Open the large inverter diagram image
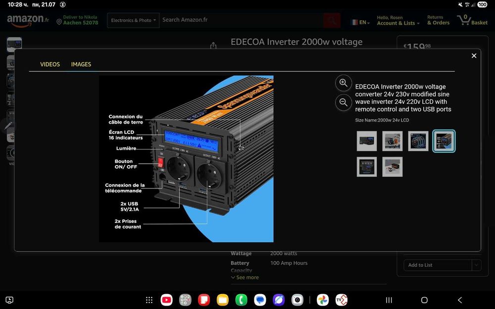Screen dimensions: 495x309 pos(186,159)
